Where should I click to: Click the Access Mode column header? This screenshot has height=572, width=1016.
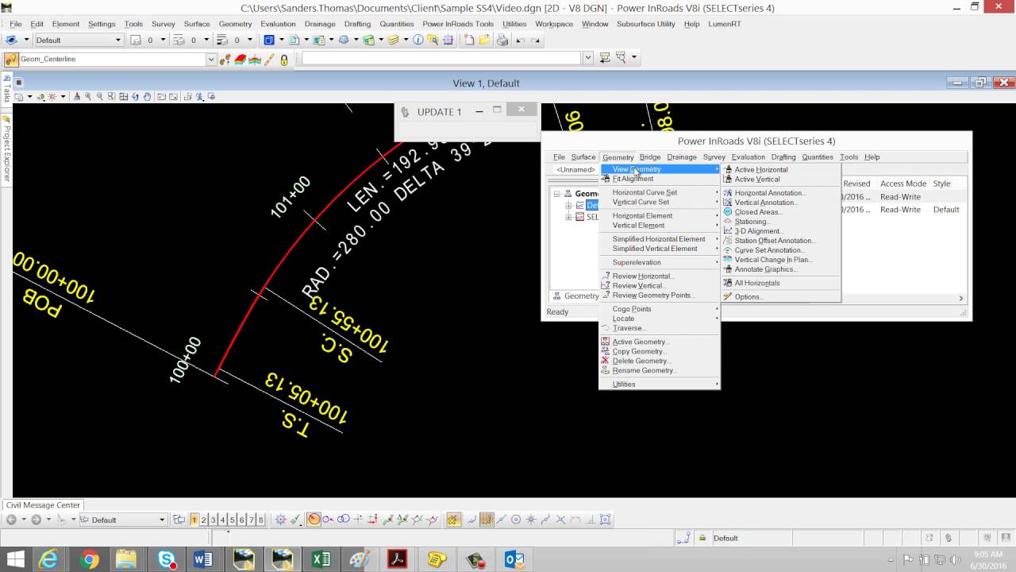903,184
